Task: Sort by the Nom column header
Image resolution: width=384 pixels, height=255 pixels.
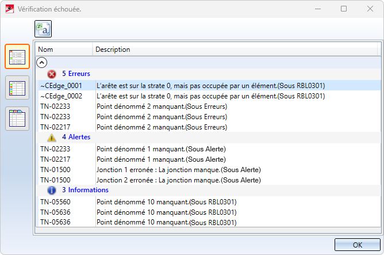Action: [63, 50]
